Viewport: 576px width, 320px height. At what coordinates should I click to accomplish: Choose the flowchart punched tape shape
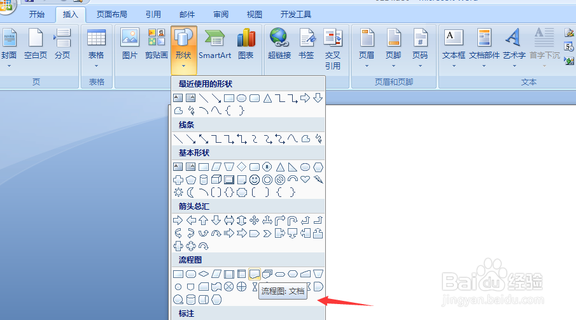[216, 286]
